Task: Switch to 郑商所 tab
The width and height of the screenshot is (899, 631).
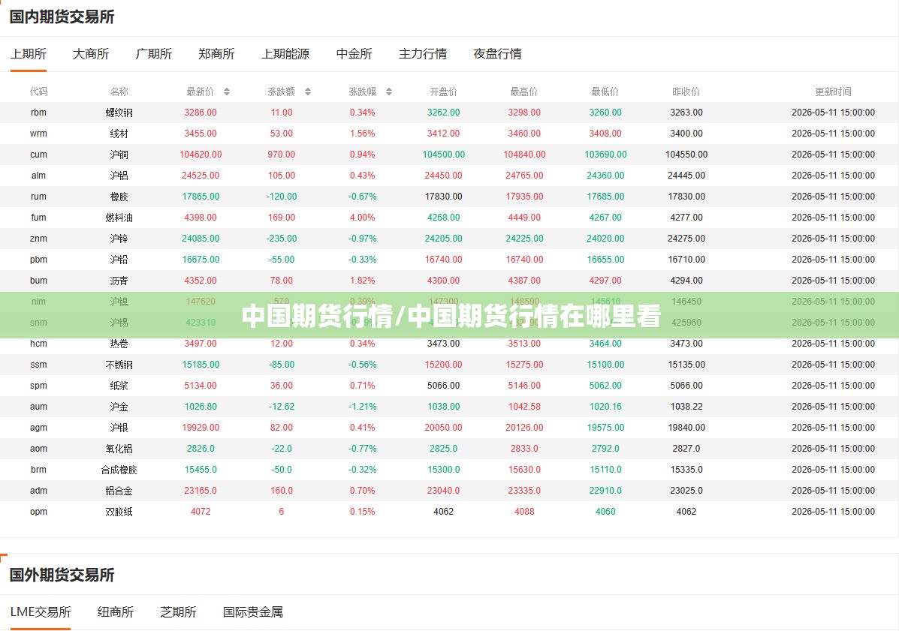Action: click(217, 54)
